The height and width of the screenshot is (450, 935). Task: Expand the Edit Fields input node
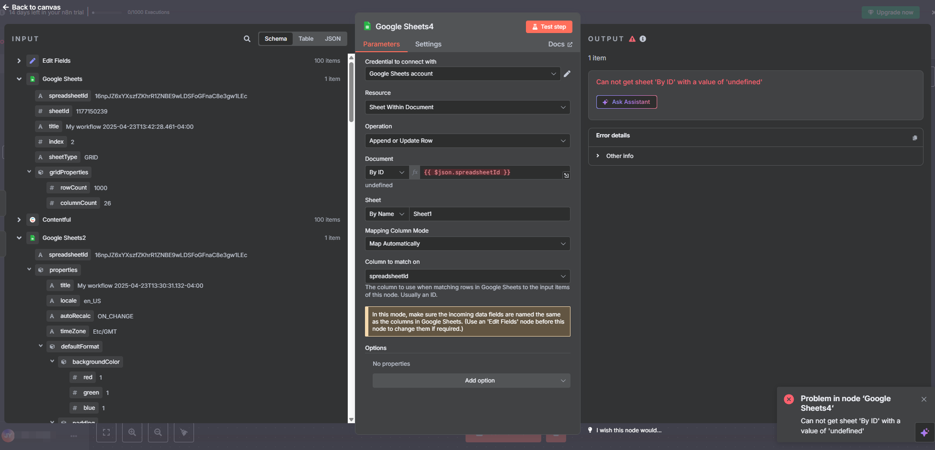19,61
